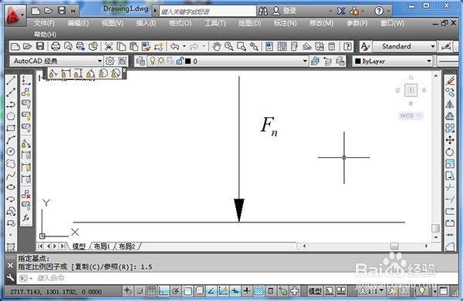Click the ByLayer black color swatch

point(357,61)
